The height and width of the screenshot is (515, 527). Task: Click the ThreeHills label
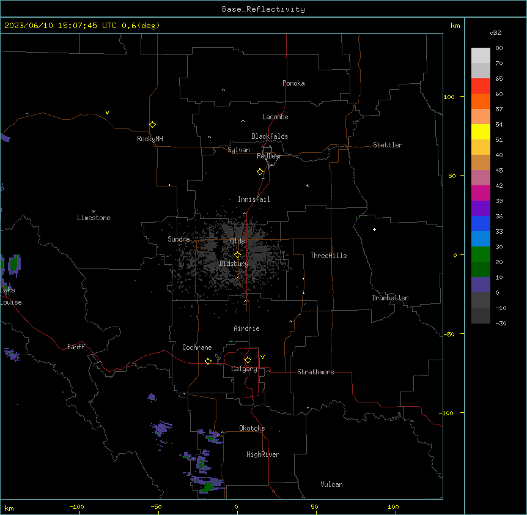(328, 256)
